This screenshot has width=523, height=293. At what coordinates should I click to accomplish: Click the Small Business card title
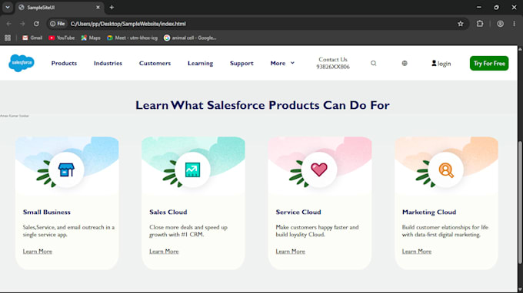click(47, 212)
